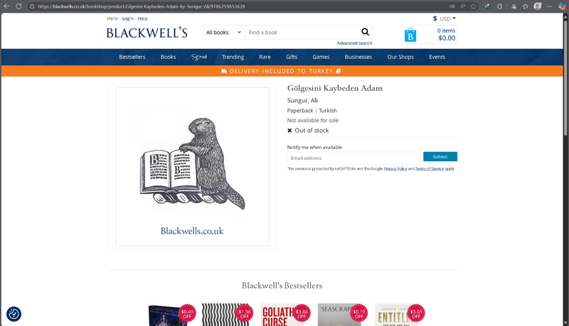Open the Bestsellers navigation menu
This screenshot has height=326, width=569.
pos(132,57)
